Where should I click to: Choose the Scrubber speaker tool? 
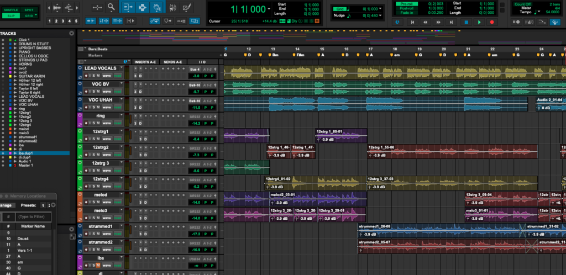coord(172,8)
